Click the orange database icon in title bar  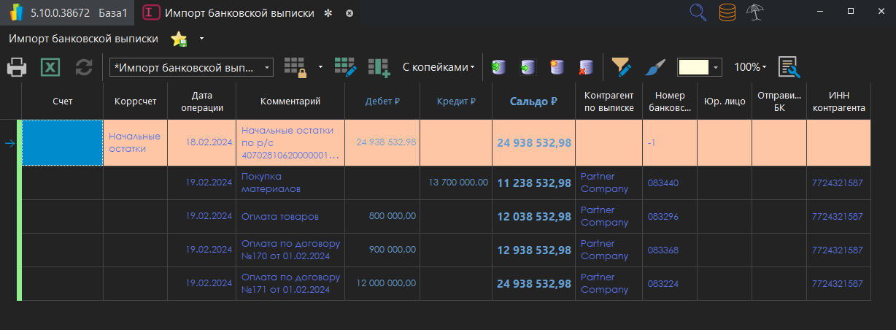(727, 12)
